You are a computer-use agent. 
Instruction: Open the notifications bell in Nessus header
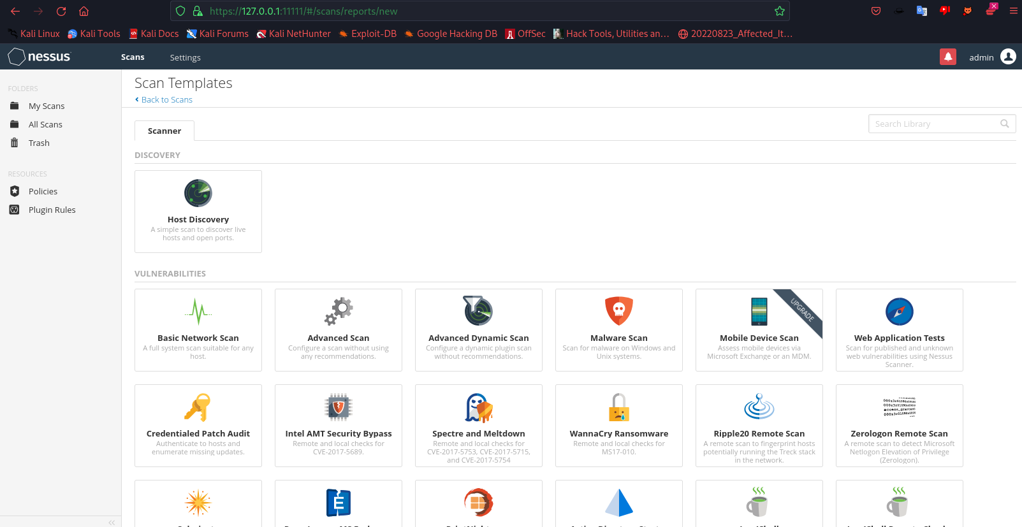pos(948,57)
